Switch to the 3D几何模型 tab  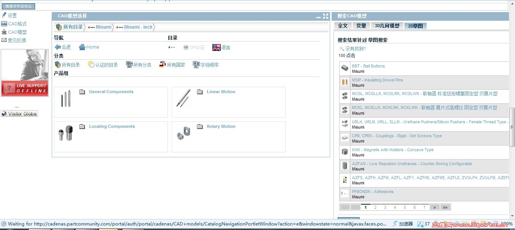(x=387, y=26)
